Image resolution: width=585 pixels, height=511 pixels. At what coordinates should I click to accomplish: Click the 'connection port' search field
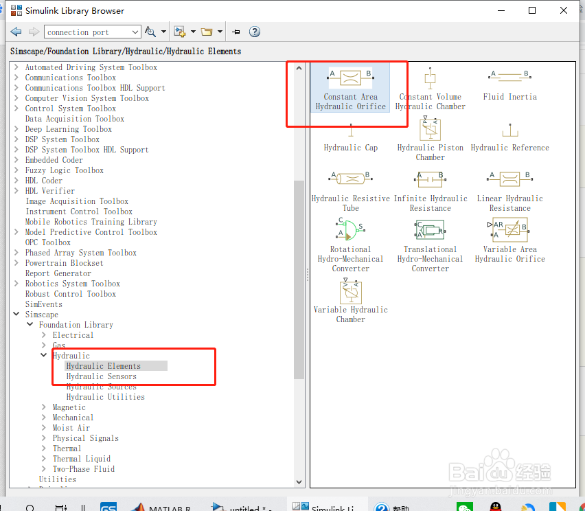click(88, 32)
